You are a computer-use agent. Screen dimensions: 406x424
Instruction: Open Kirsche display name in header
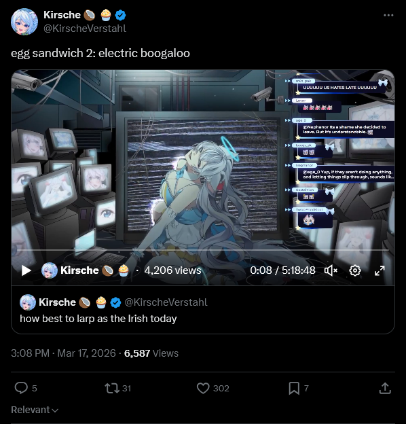tap(62, 15)
